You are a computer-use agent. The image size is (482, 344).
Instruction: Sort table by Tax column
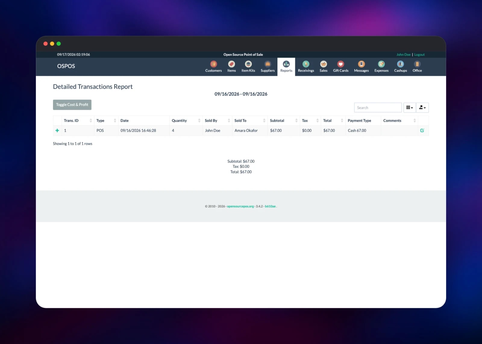tap(310, 121)
